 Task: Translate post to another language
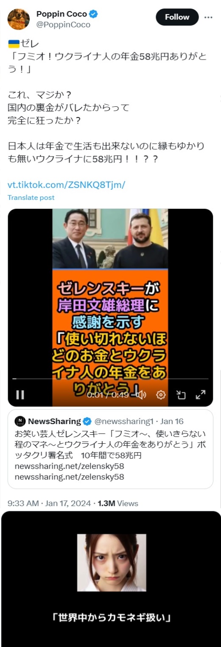pos(31,197)
